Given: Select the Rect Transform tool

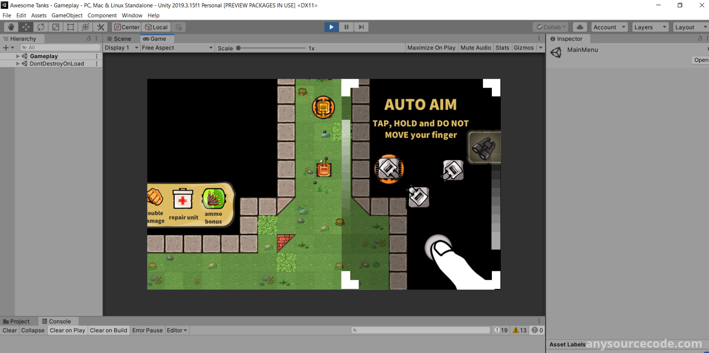Looking at the screenshot, I should (70, 27).
